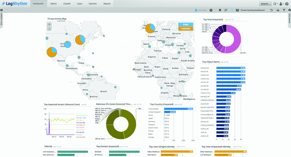Click the map marker near Guatemala
291x157 pixels.
tap(67, 65)
